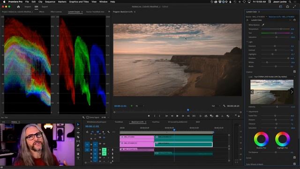Open the Program Monitor button editor plus
The width and height of the screenshot is (300, 169).
[x=239, y=116]
